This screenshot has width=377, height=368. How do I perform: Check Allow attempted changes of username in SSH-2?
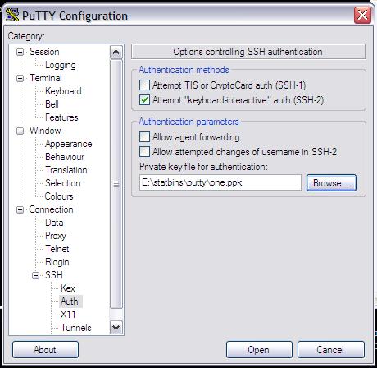coord(144,151)
